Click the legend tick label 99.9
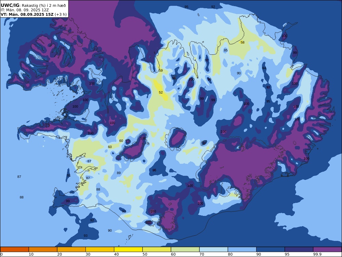342x257 pixels. [x=317, y=254]
